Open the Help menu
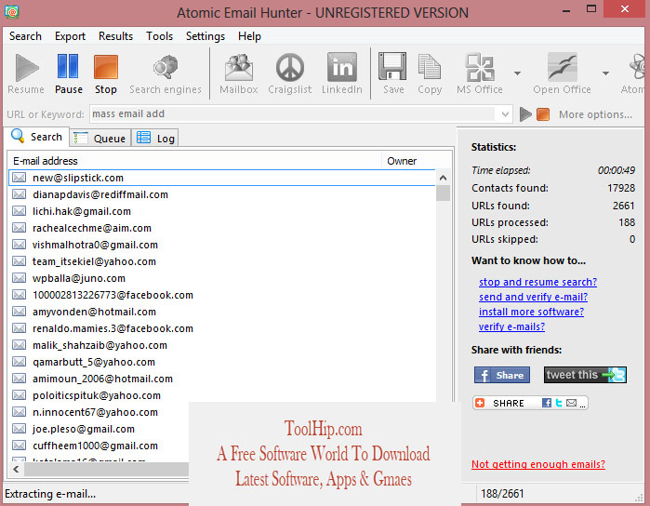Viewport: 650px width, 506px height. pos(249,36)
